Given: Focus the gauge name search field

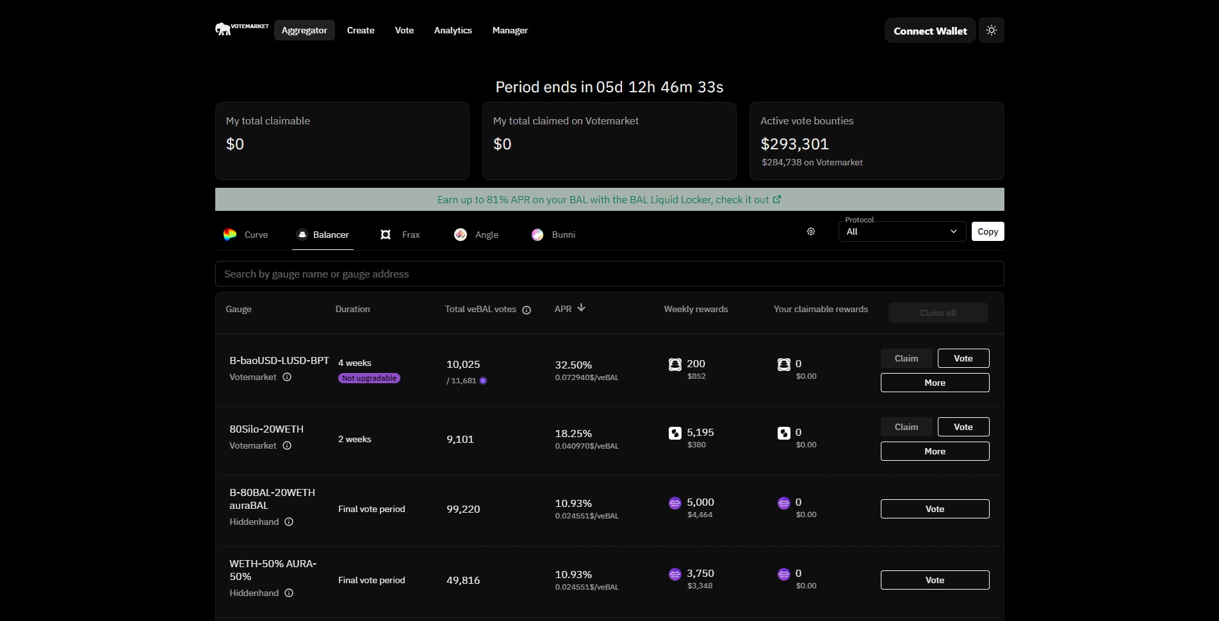Looking at the screenshot, I should (609, 274).
